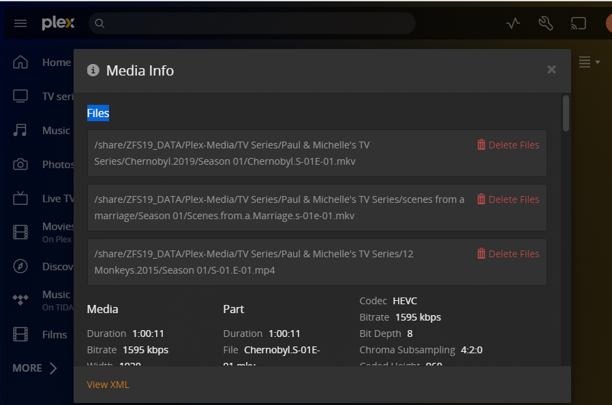Click the Scenes from a Marriage file path
The height and width of the screenshot is (405, 612).
(x=279, y=208)
